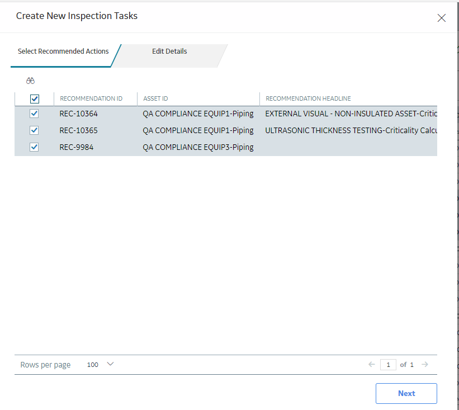Open the Rows per page dropdown

click(x=101, y=365)
